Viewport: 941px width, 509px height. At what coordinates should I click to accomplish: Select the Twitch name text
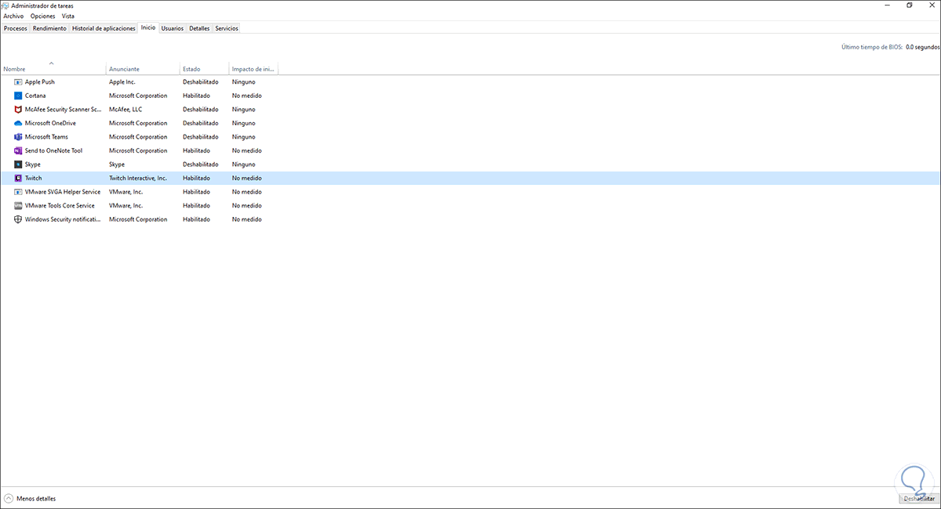click(34, 178)
